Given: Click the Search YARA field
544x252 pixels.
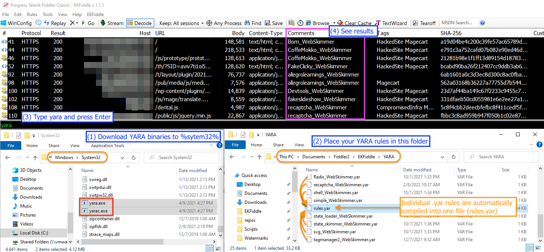Looking at the screenshot, I should tap(502, 157).
